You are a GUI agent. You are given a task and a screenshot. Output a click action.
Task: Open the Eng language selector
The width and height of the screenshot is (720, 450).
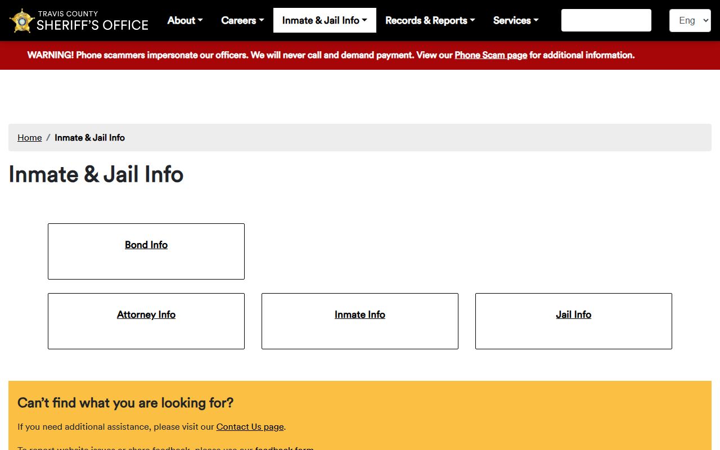(690, 20)
